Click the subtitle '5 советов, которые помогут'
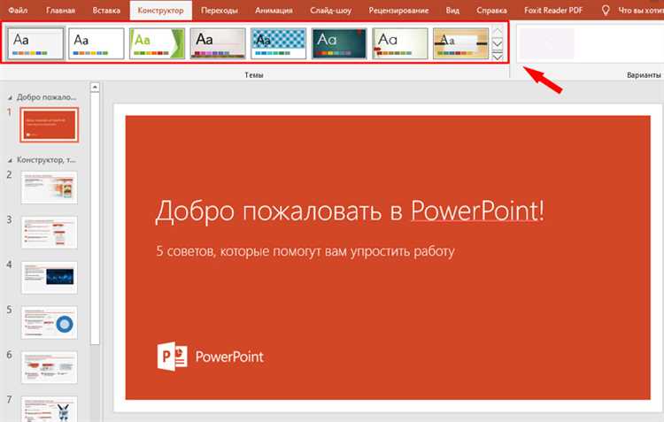 (x=305, y=251)
